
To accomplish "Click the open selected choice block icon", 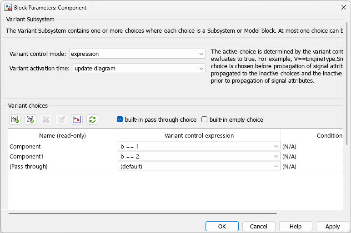I will [x=77, y=119].
